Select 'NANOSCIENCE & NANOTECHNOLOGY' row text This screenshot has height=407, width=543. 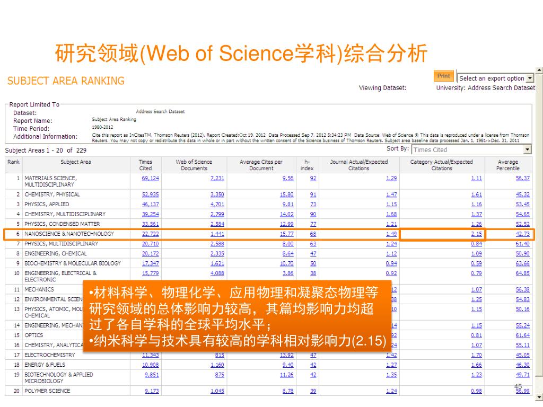pyautogui.click(x=69, y=234)
